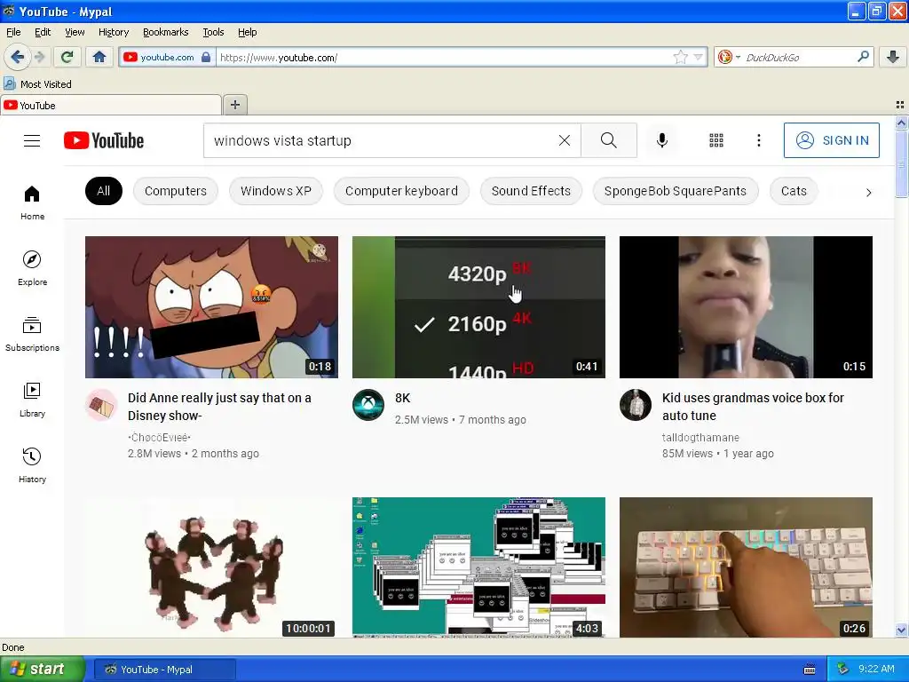Open the browser home page button

tap(99, 57)
